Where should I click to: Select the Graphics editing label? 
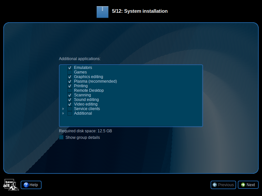click(x=88, y=77)
